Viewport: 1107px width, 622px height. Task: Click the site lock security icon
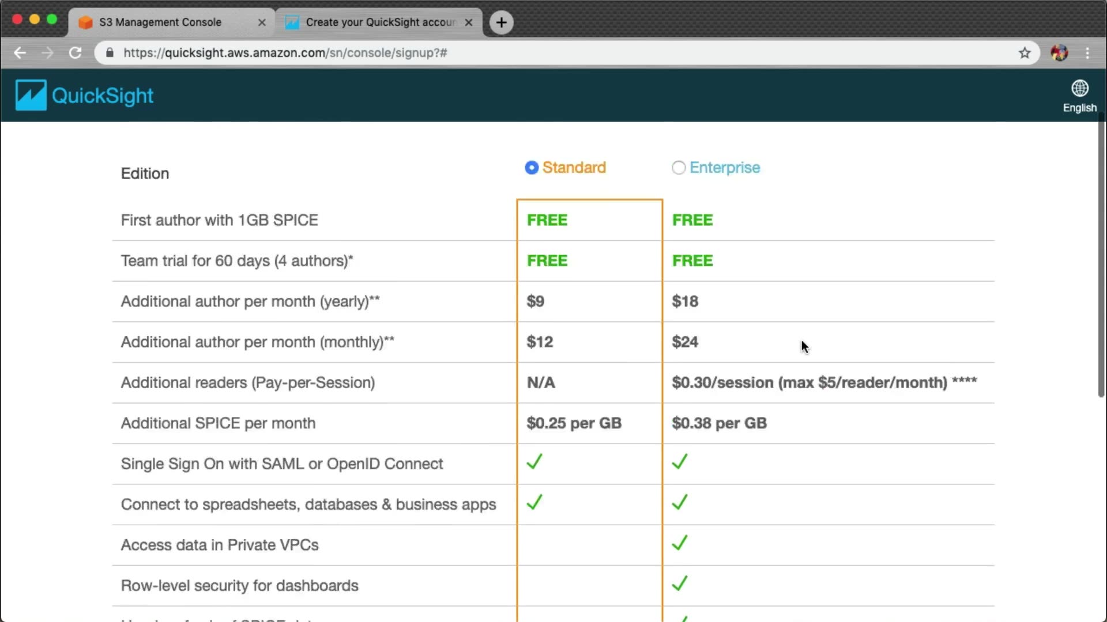point(110,53)
